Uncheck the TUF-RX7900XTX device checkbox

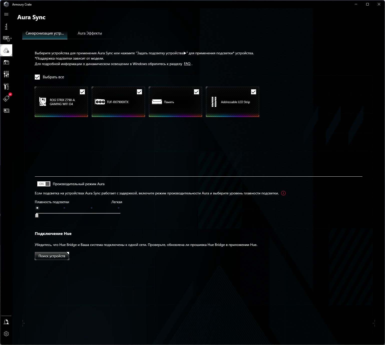139,92
